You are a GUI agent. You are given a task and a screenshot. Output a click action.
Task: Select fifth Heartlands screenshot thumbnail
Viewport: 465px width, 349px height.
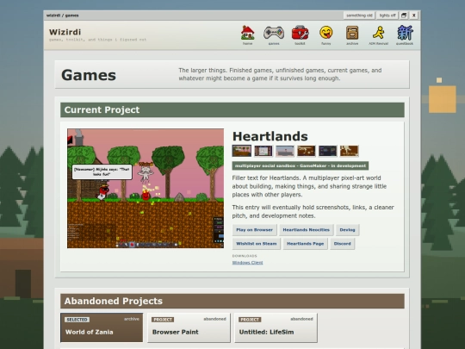328,151
